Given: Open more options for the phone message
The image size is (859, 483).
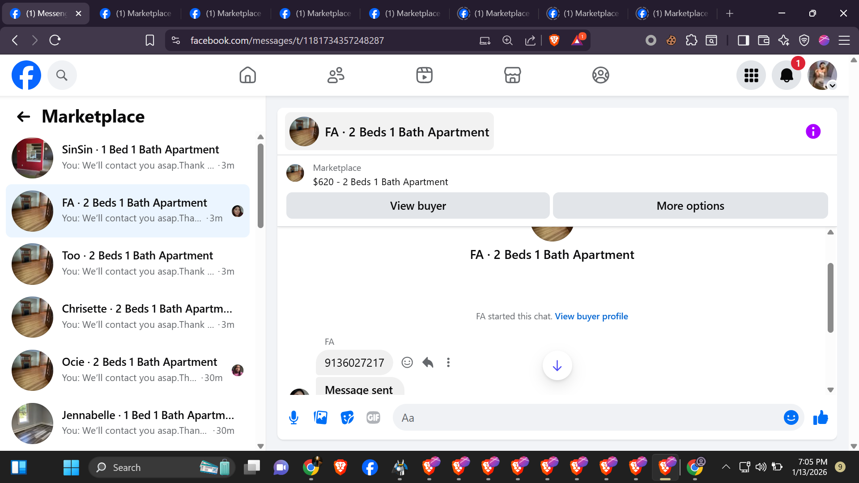Looking at the screenshot, I should click(x=448, y=362).
